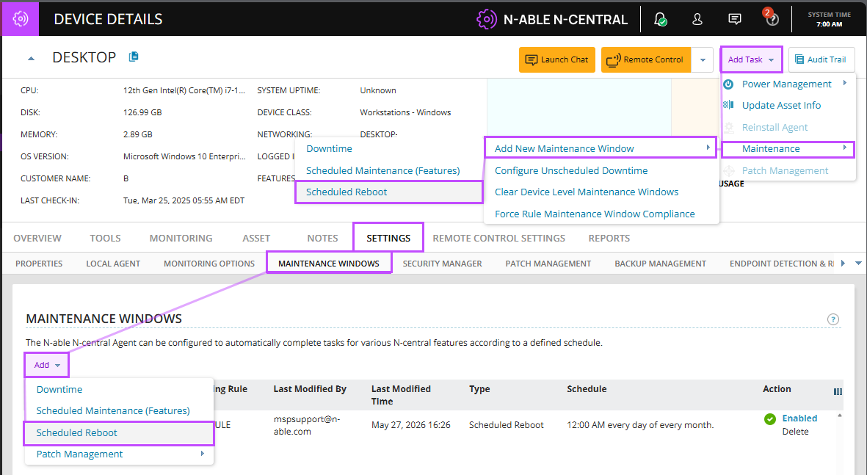Switch to the MONITORING tab
Screen dimensions: 867x475
[x=181, y=239]
